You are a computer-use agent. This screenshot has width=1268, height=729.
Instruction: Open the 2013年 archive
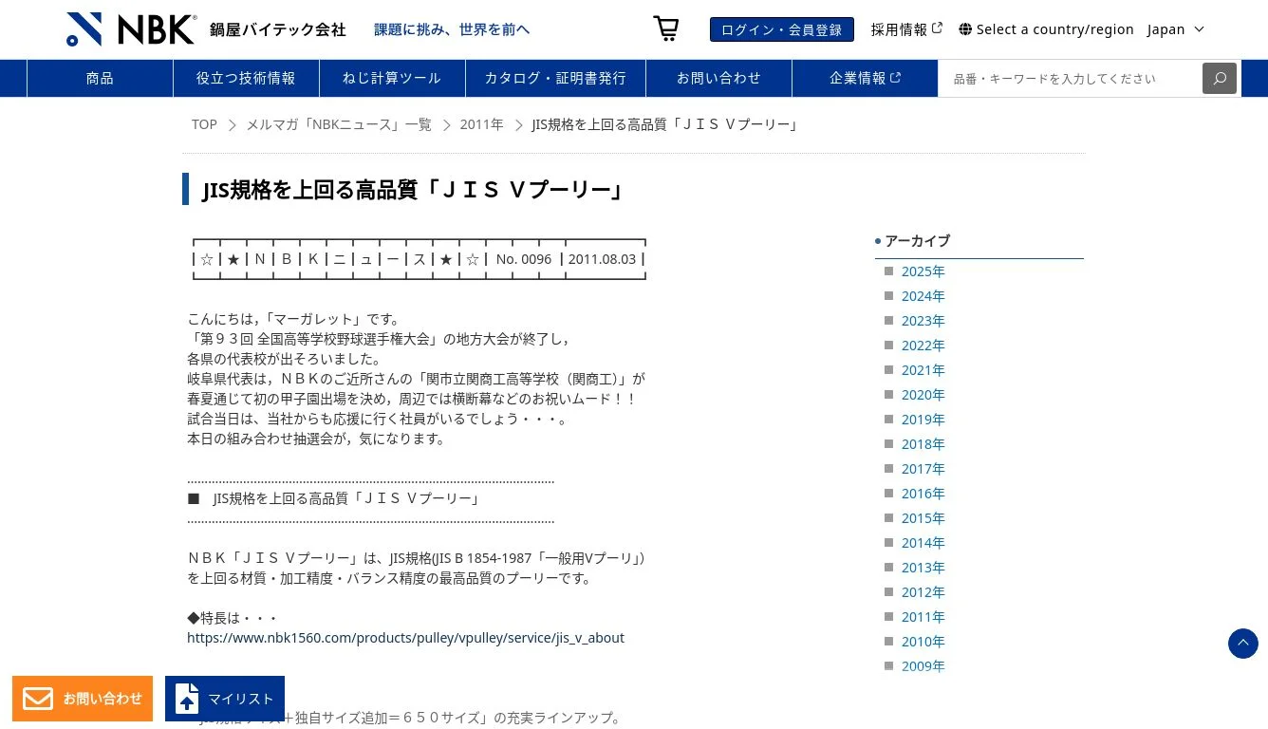pyautogui.click(x=923, y=568)
